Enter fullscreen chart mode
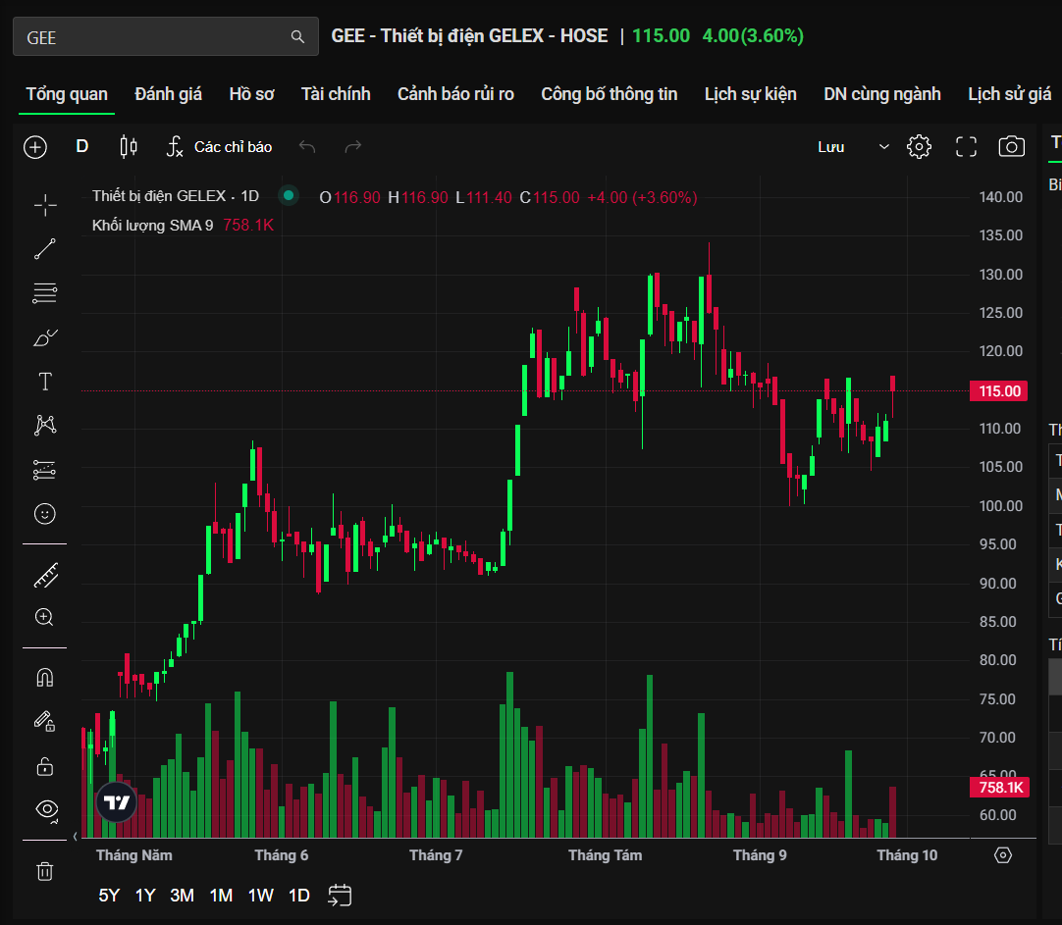1062x925 pixels. (967, 147)
